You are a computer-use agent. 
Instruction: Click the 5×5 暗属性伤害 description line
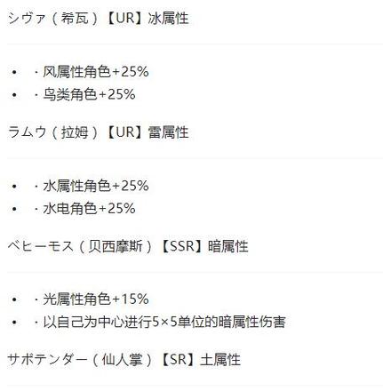pyautogui.click(x=164, y=322)
